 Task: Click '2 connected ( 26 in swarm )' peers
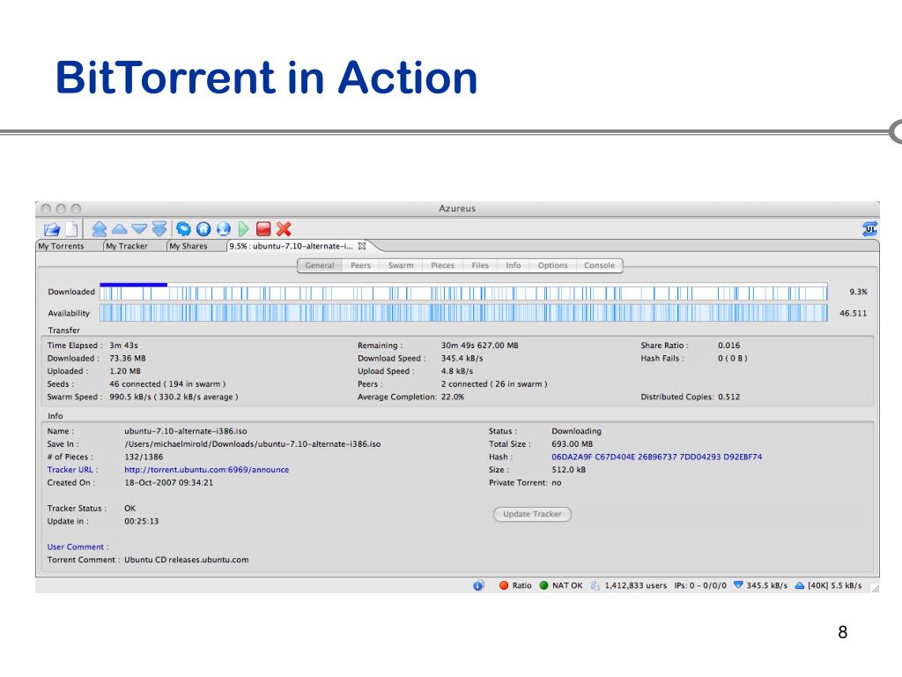pos(494,384)
